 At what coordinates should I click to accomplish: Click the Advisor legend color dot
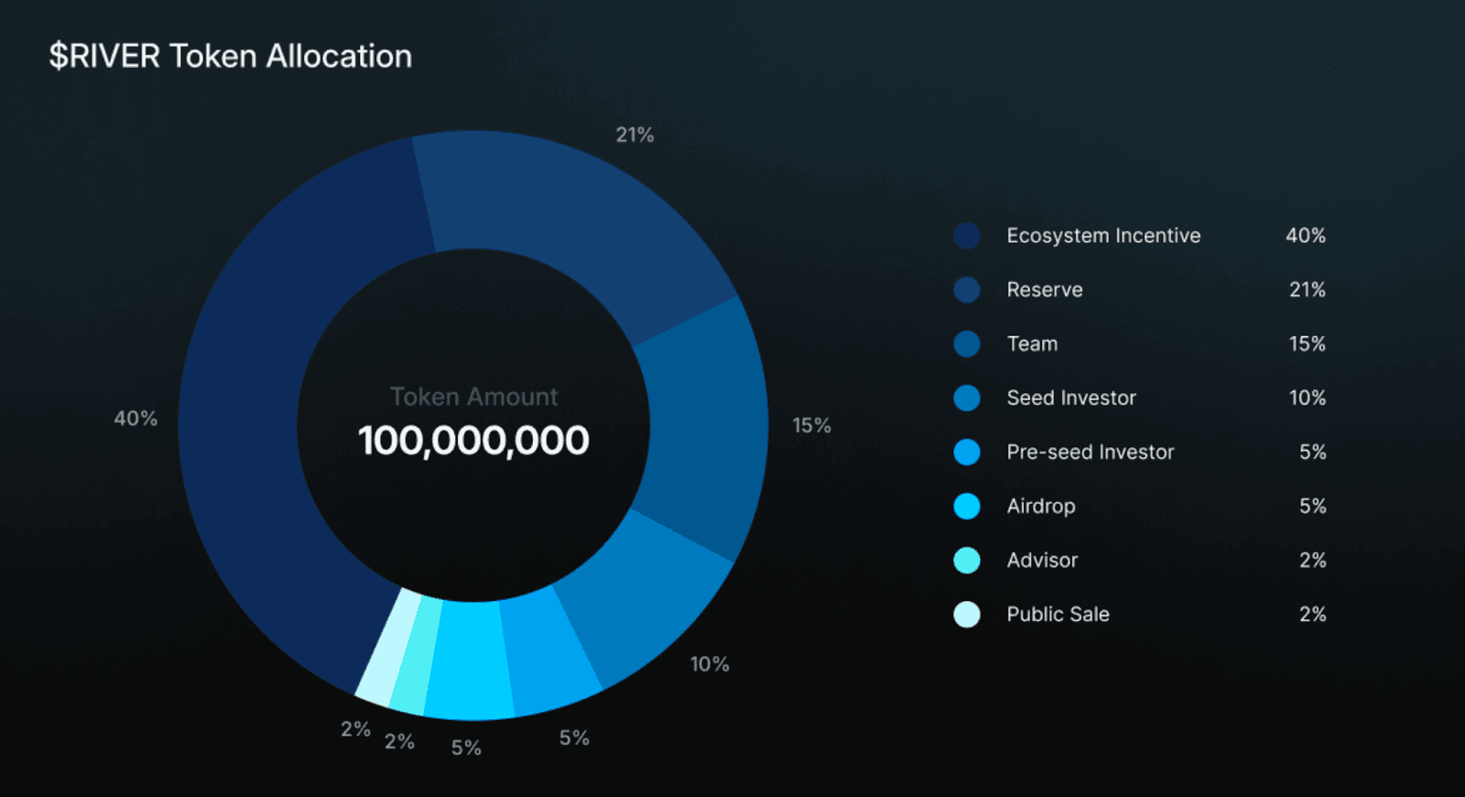tap(967, 561)
